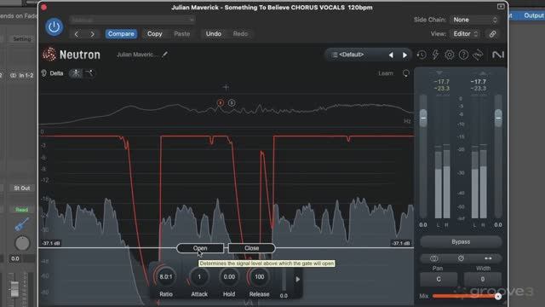Click the guitar instrument icon in DAW
Image resolution: width=545 pixels, height=307 pixels.
click(21, 224)
